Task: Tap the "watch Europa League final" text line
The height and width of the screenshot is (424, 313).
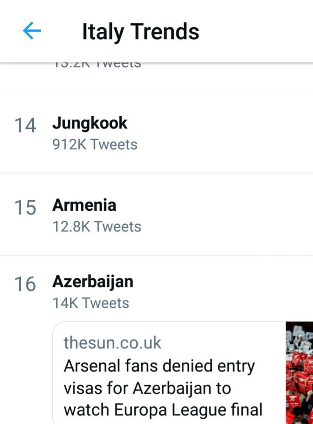Action: coord(163,410)
